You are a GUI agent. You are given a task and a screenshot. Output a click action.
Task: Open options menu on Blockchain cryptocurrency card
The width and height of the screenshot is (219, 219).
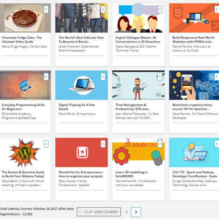pos(217,76)
